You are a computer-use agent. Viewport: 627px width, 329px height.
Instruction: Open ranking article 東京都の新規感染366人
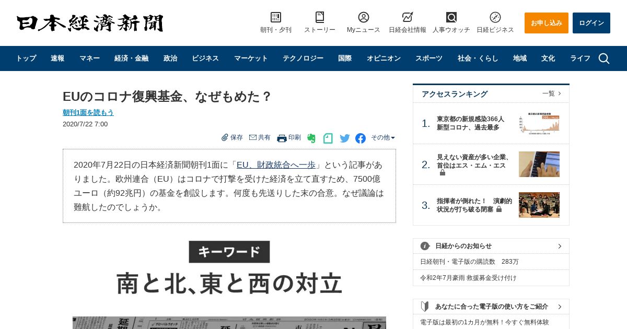click(470, 123)
